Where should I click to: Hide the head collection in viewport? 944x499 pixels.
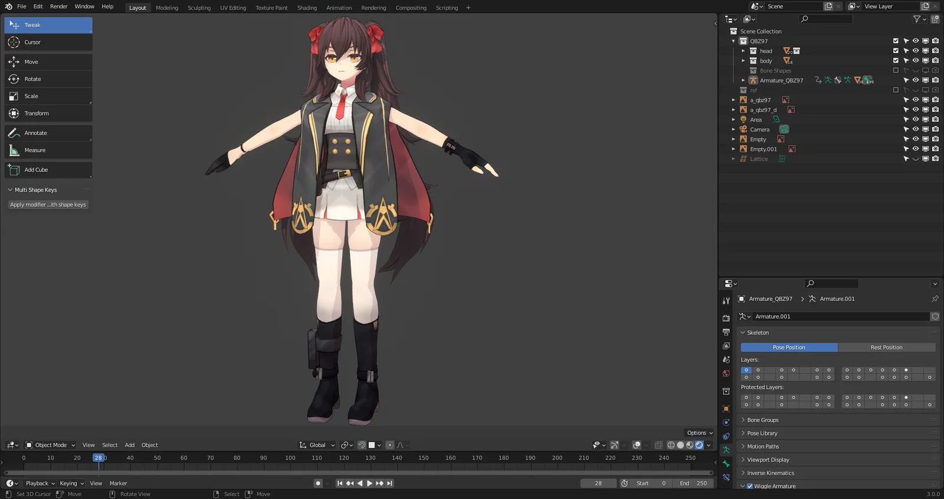(916, 51)
